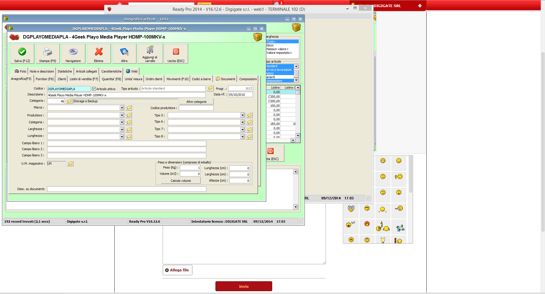Click folder icon next to Tipo articolo

click(210, 88)
